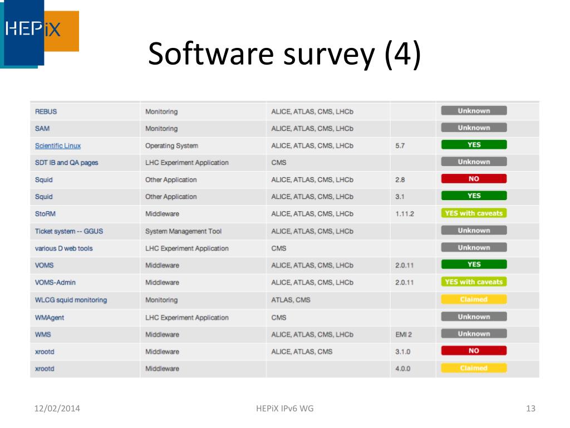Open the Scientific Linux link
Screen dimensions: 570x428
pos(58,145)
